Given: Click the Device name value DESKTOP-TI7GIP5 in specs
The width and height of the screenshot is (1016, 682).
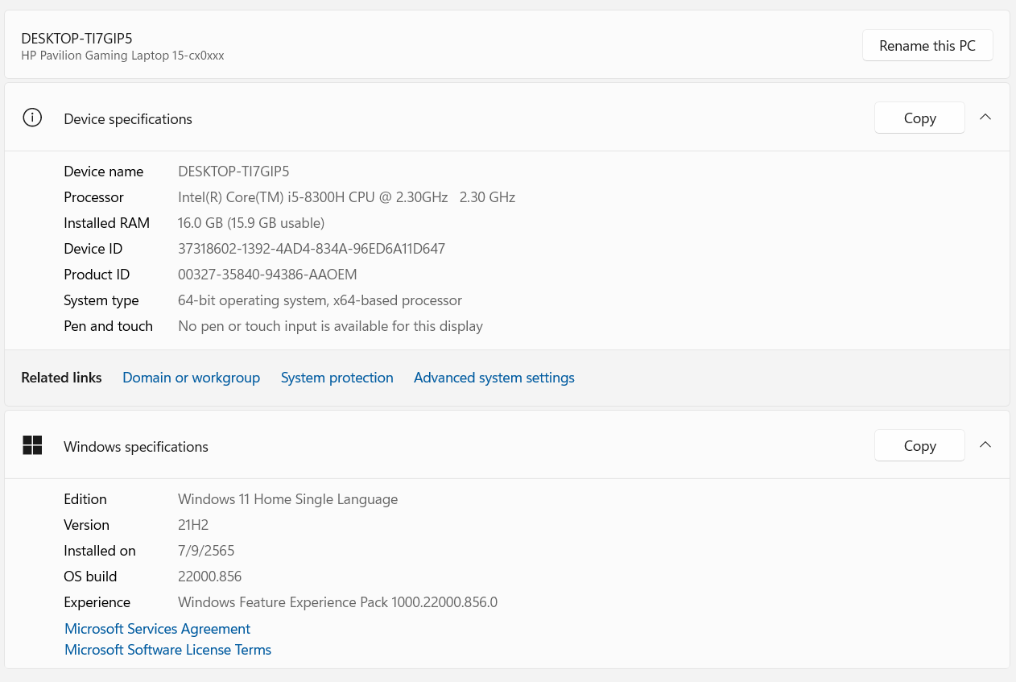Looking at the screenshot, I should point(233,172).
